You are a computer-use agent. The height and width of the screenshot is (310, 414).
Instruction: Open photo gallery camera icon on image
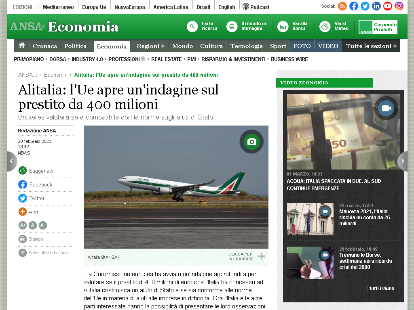click(x=251, y=142)
